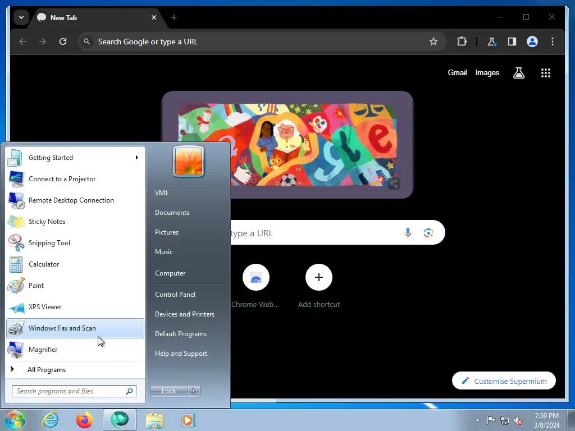Open the Chrome Labs flask in toolbar
Viewport: 575px width, 431px height.
[x=492, y=42]
